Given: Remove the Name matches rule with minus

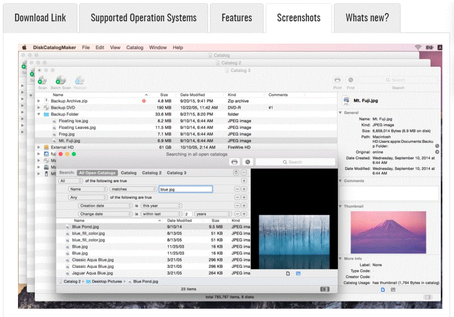Looking at the screenshot, I should (237, 189).
